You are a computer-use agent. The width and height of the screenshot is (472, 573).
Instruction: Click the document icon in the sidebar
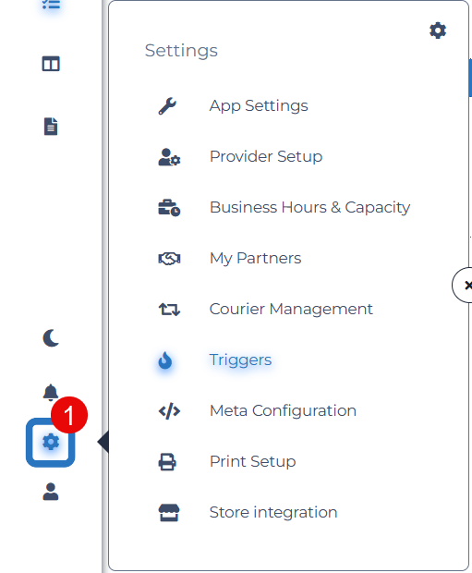coord(51,127)
